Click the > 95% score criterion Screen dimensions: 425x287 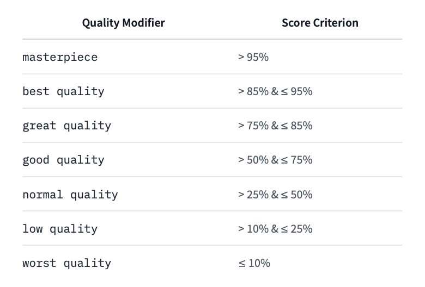(x=253, y=57)
